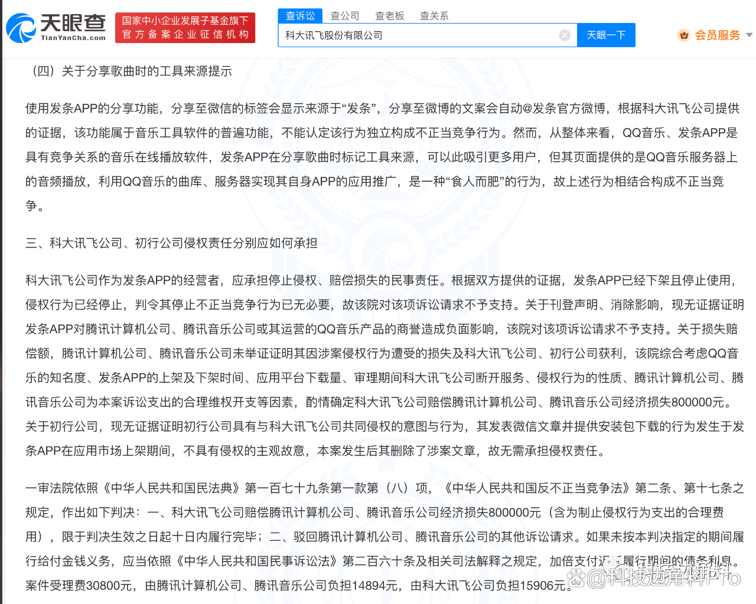Open the TianYanCha logo homepage
Screen dimensions: 756x604
(x=56, y=28)
